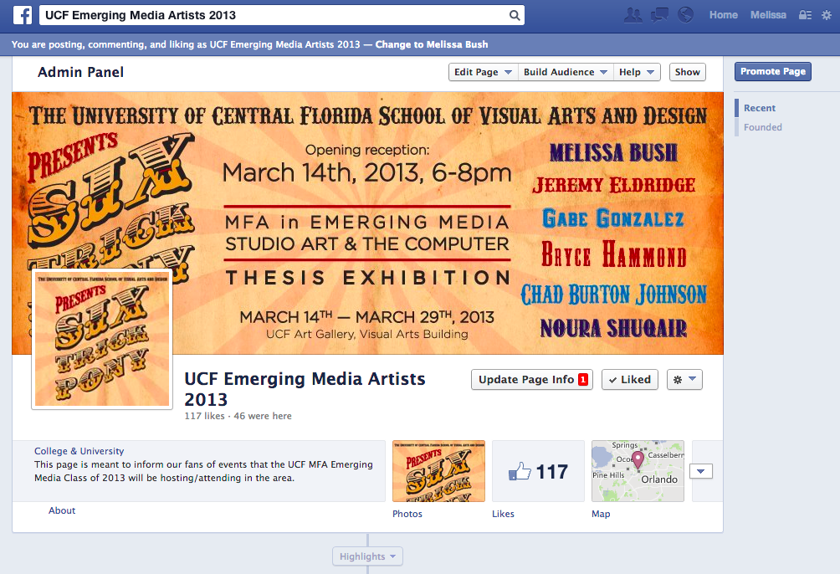The image size is (840, 574).
Task: Click the page title UCF Emerging Media Artists 2013
Action: click(x=305, y=389)
